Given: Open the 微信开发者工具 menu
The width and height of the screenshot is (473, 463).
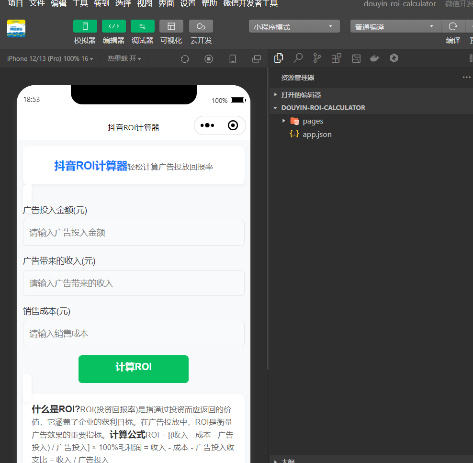Looking at the screenshot, I should tap(250, 4).
